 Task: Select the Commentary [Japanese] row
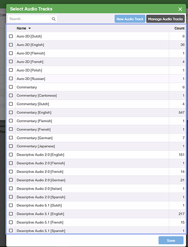tap(96, 146)
